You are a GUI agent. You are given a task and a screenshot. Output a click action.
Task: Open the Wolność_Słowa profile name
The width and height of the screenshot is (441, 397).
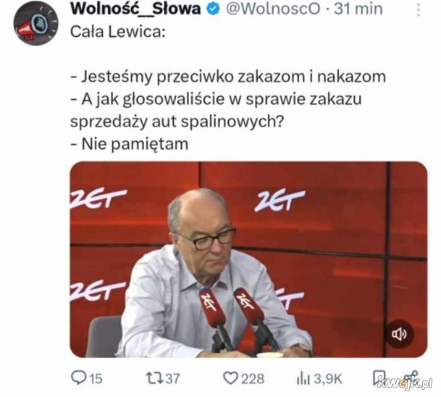coord(135,9)
